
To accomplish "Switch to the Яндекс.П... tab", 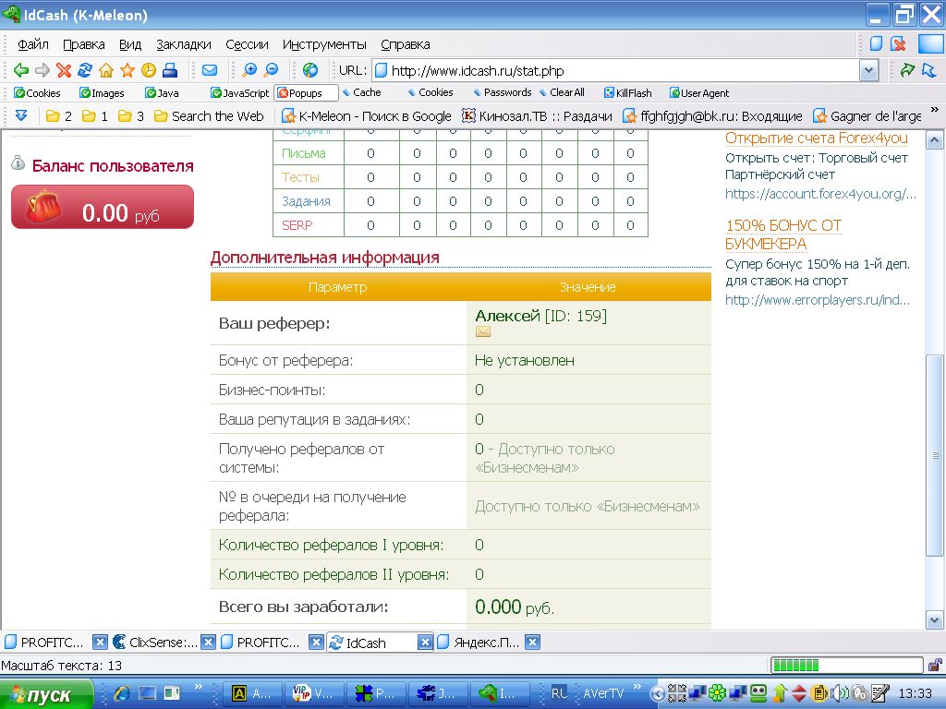I will (479, 643).
